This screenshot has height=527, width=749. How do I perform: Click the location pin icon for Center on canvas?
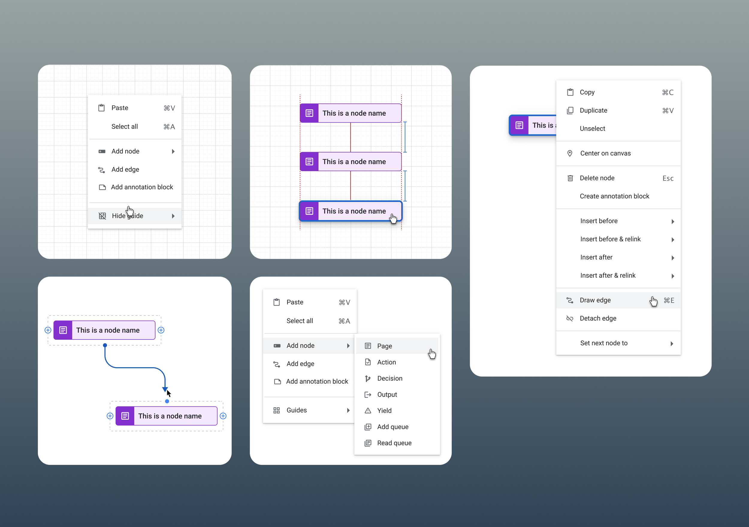[570, 153]
